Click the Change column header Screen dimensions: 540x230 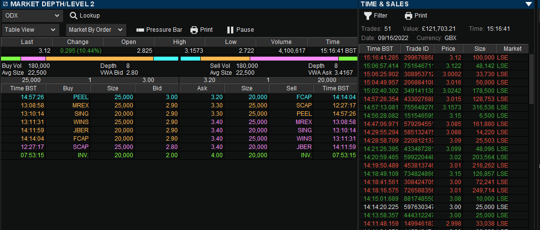[x=78, y=42]
